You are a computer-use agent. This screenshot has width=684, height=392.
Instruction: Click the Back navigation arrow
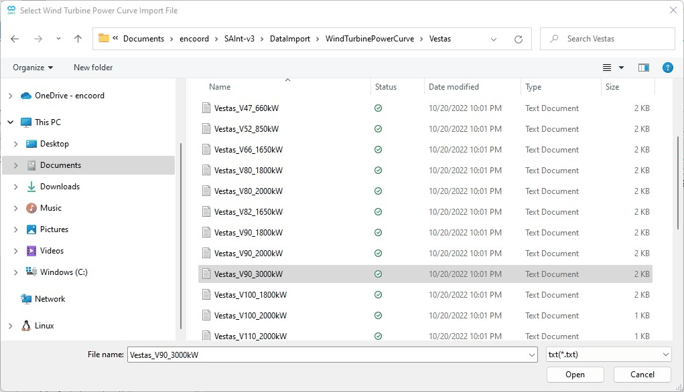(15, 39)
